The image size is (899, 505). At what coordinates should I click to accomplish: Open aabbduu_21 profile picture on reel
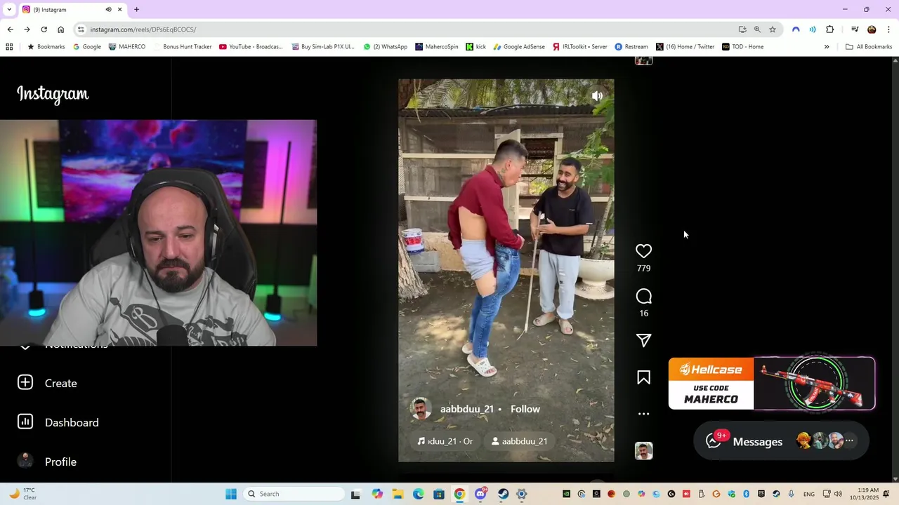click(421, 409)
